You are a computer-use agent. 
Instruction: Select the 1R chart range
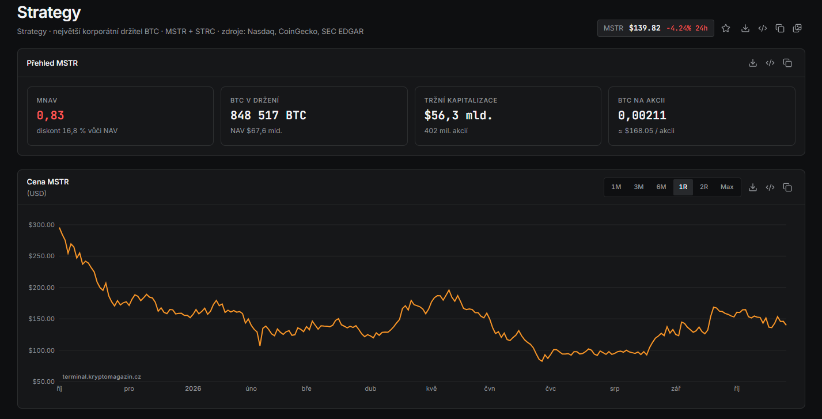pyautogui.click(x=683, y=187)
